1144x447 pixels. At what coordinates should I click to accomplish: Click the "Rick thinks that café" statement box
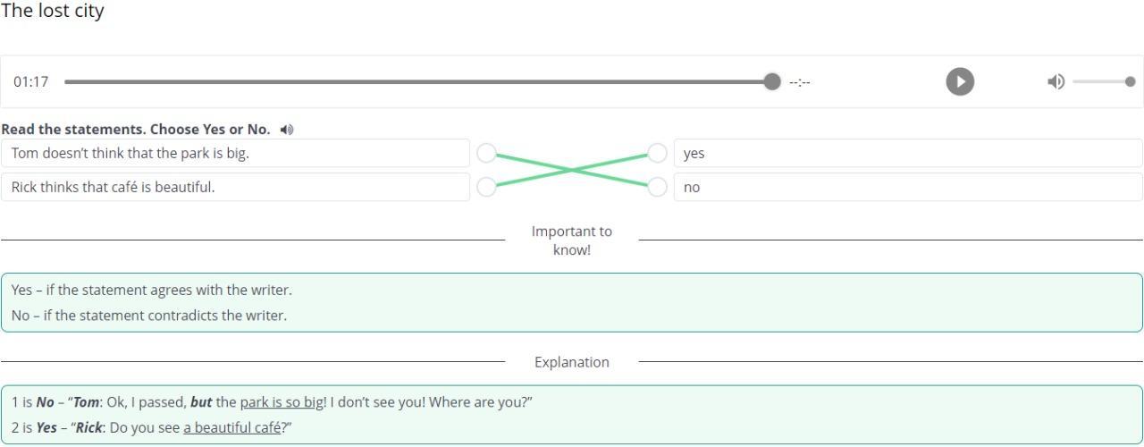pyautogui.click(x=235, y=187)
